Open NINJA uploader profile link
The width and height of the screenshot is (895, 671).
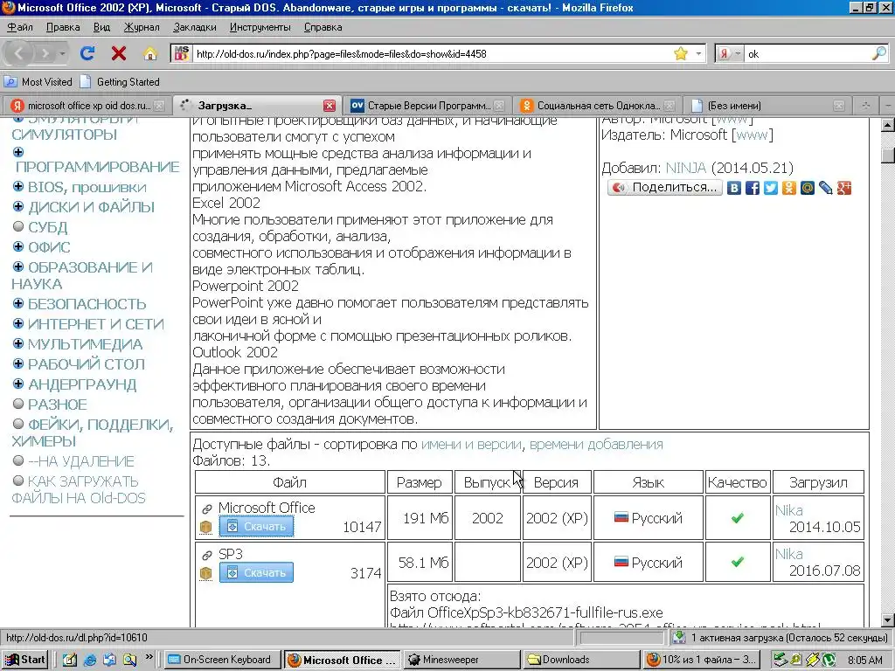[685, 168]
